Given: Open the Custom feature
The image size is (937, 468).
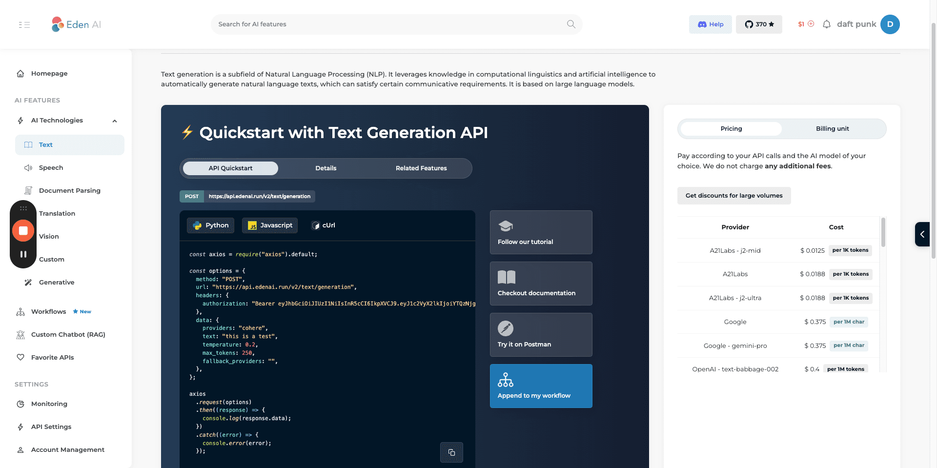Looking at the screenshot, I should [52, 260].
